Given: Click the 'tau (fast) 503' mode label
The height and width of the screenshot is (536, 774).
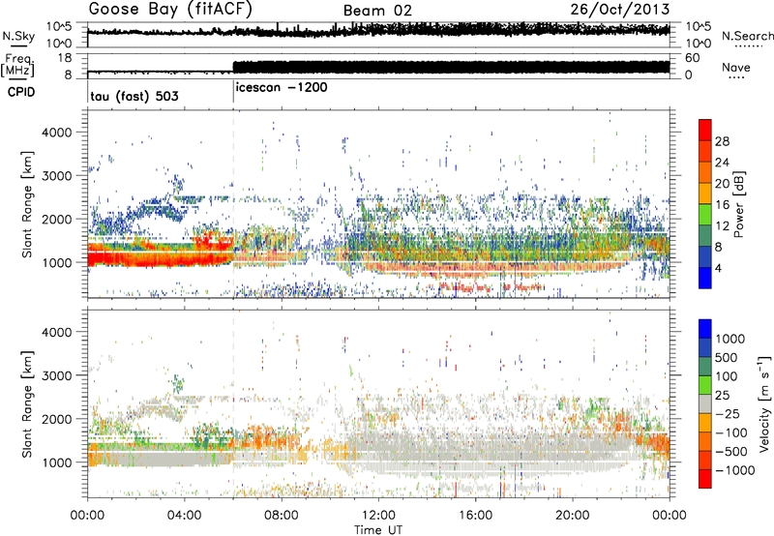Looking at the screenshot, I should 134,96.
